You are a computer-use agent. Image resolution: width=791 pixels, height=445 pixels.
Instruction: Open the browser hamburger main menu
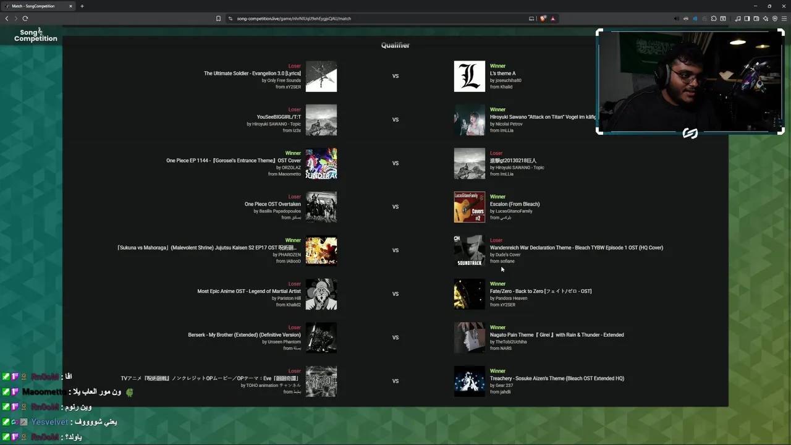[x=784, y=19]
